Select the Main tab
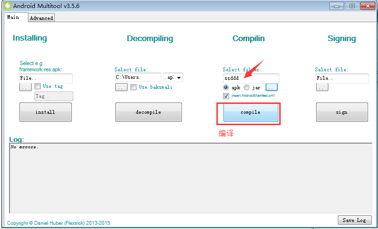 point(16,17)
